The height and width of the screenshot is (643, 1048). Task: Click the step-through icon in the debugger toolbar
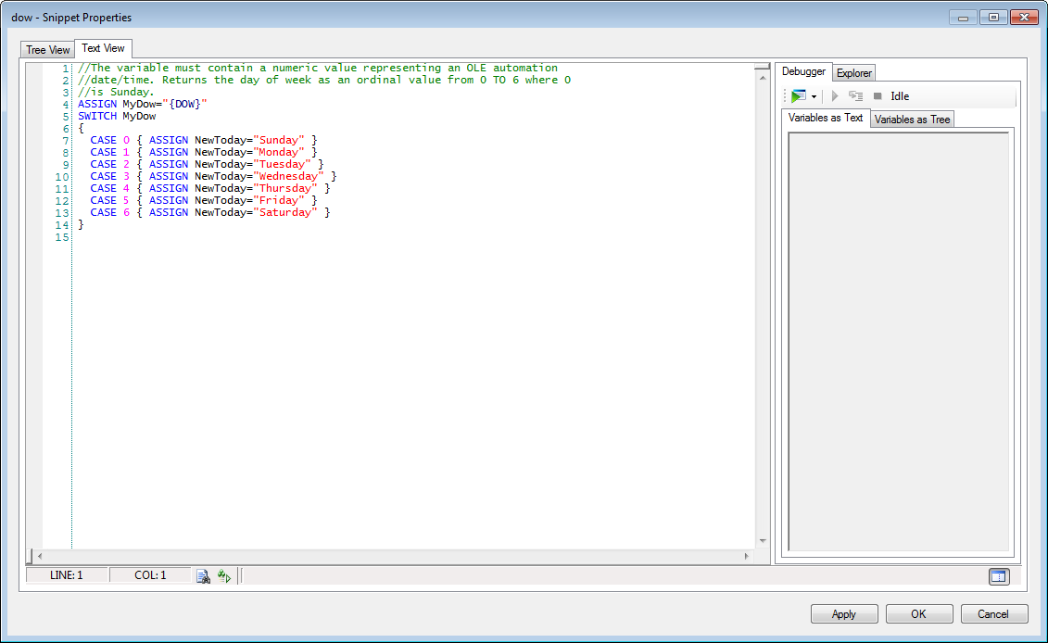855,96
